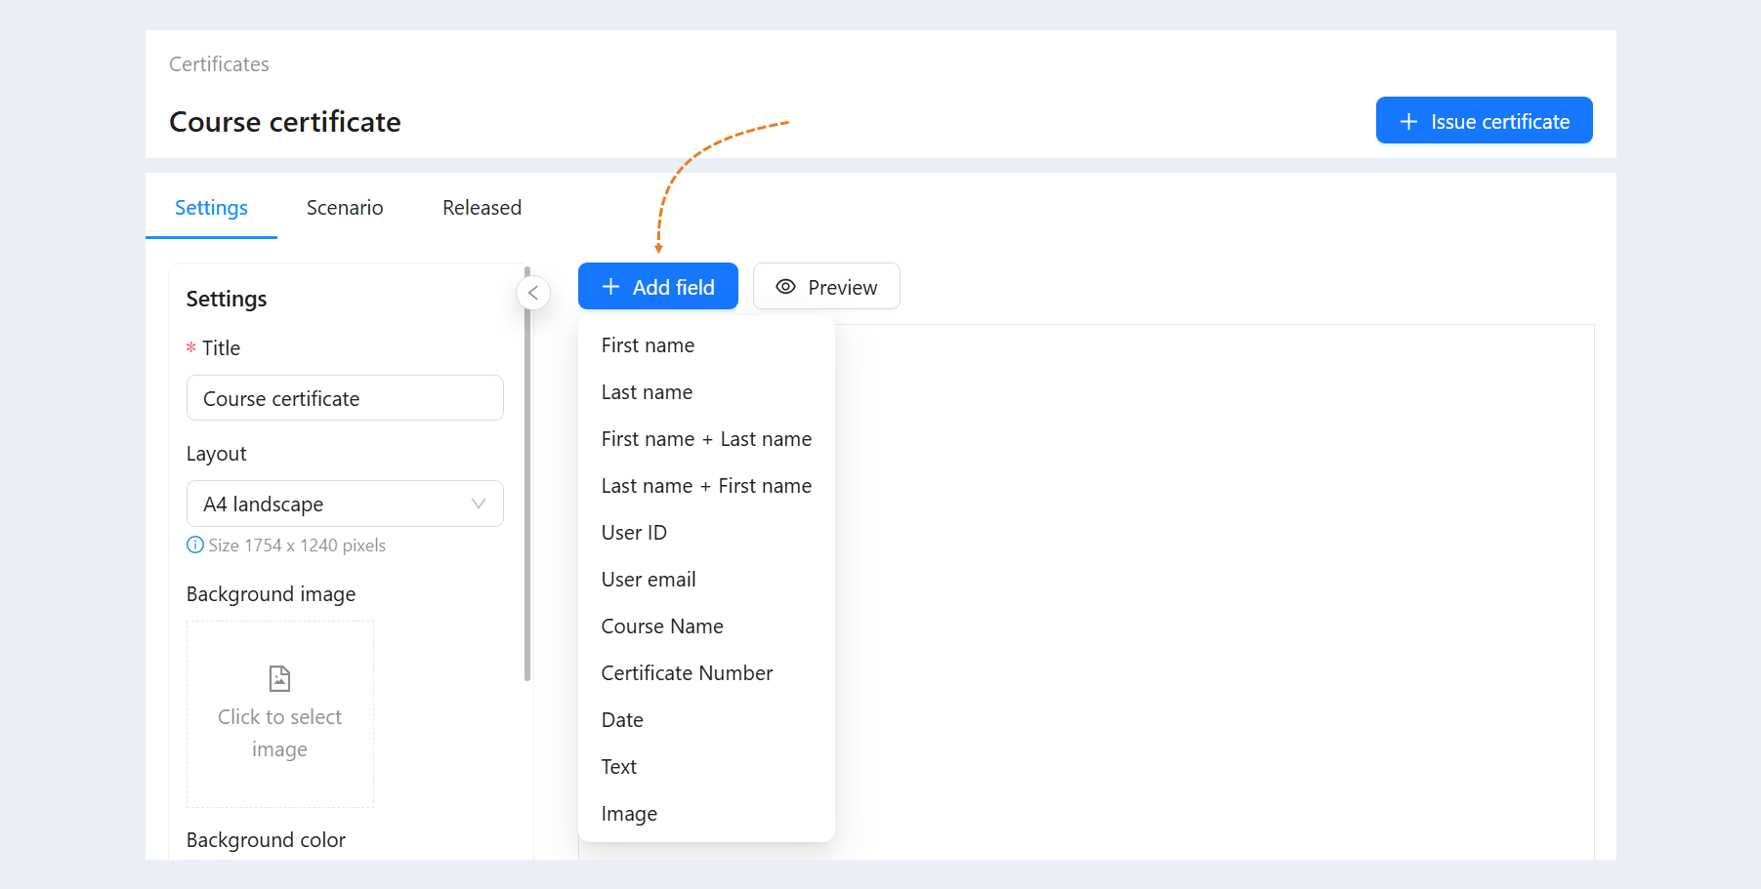The width and height of the screenshot is (1761, 889).
Task: Click to select a background image
Action: [x=280, y=714]
